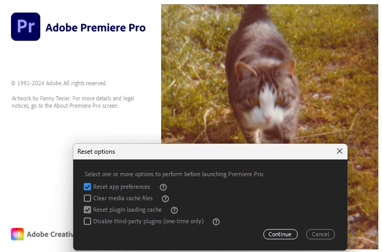382x252 pixels.
Task: Click the 1991-2024 Adobe copyright notice
Action: (59, 83)
